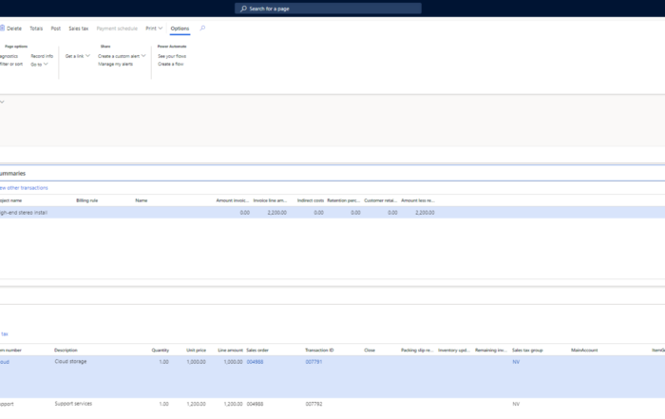
Task: Click in the Search for a page field
Action: [328, 9]
